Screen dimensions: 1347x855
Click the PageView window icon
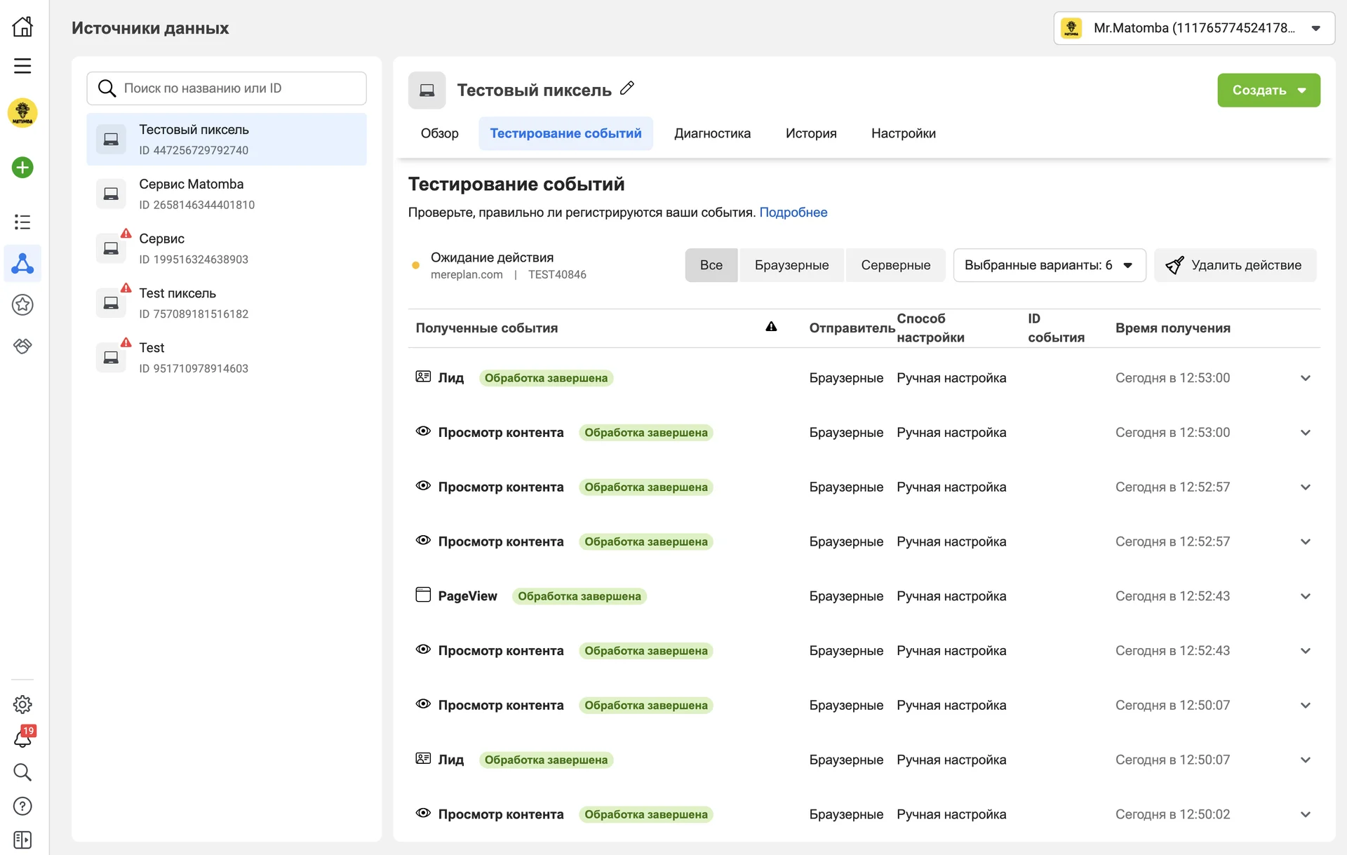click(x=423, y=595)
